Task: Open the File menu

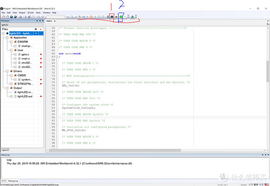Action: click(3, 13)
